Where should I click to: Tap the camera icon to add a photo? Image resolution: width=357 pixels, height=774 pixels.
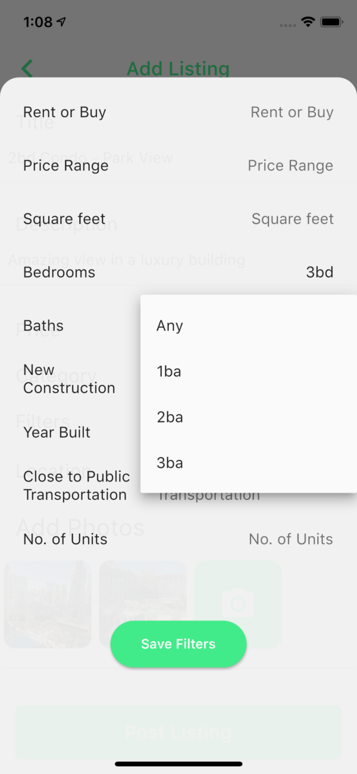coord(238,604)
